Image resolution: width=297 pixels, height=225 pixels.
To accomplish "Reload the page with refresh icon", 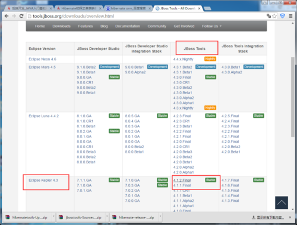I will pyautogui.click(x=21, y=16).
